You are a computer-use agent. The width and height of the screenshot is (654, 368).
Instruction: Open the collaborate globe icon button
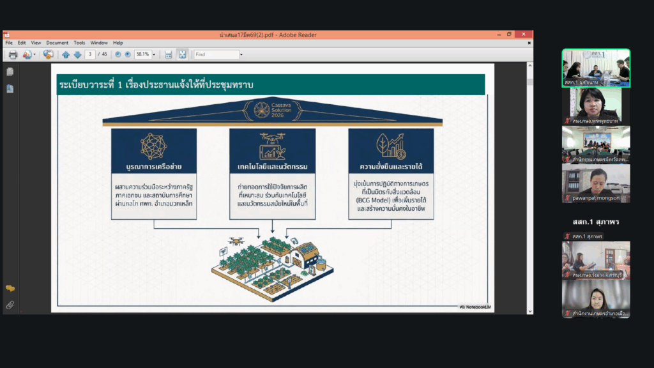pyautogui.click(x=49, y=55)
